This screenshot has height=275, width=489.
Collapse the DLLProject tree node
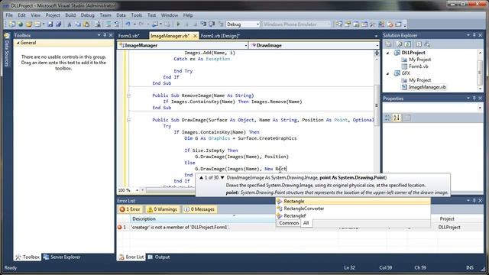pos(387,53)
